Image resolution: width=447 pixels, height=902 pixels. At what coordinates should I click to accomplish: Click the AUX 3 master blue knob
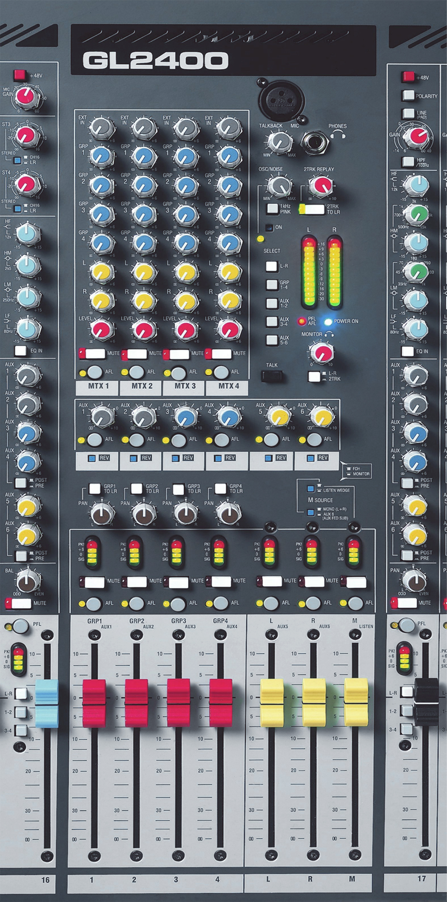click(186, 417)
